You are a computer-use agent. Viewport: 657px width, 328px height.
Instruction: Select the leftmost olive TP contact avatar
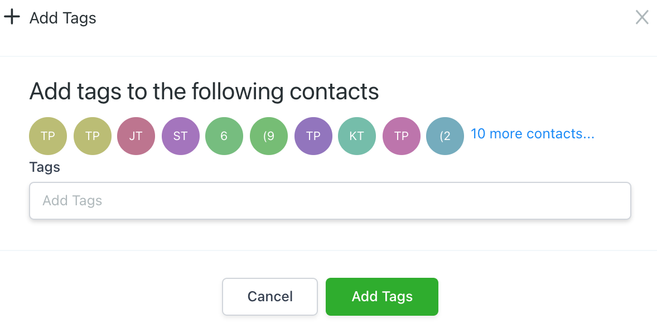pos(48,136)
